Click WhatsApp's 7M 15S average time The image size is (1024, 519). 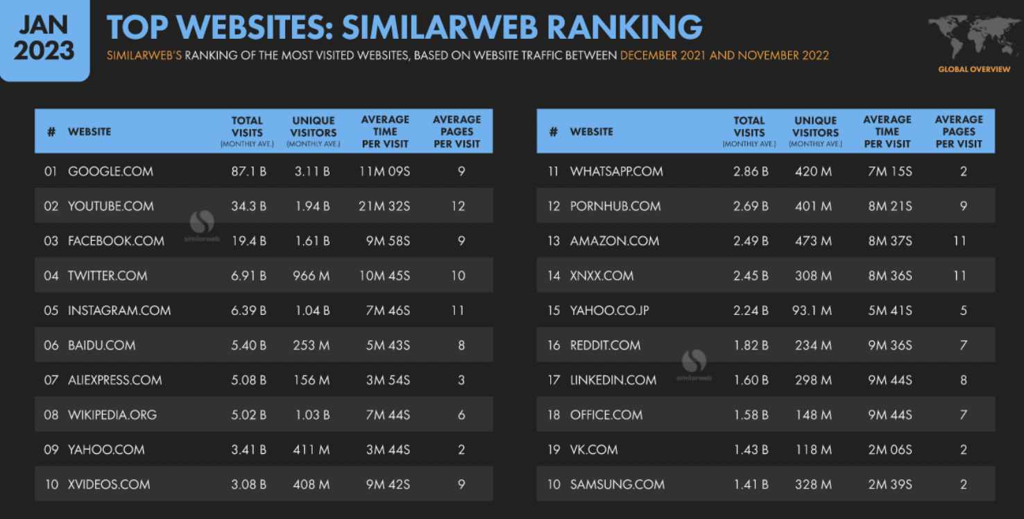pos(890,171)
